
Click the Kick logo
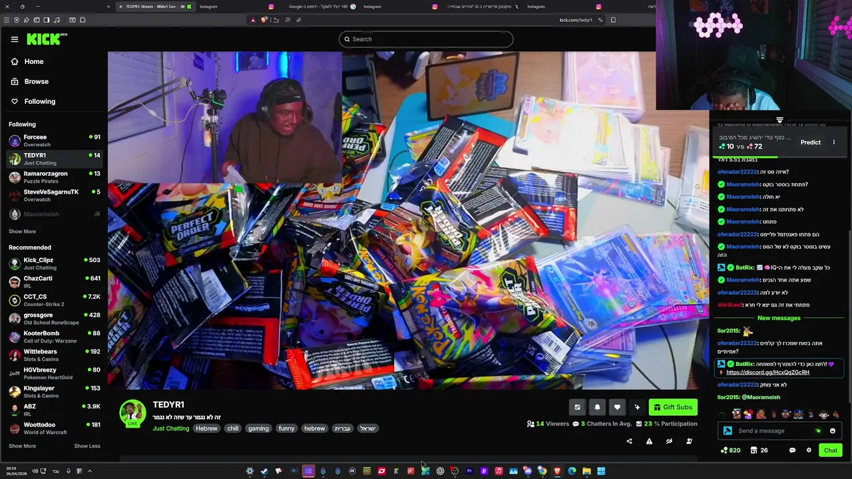click(x=47, y=39)
